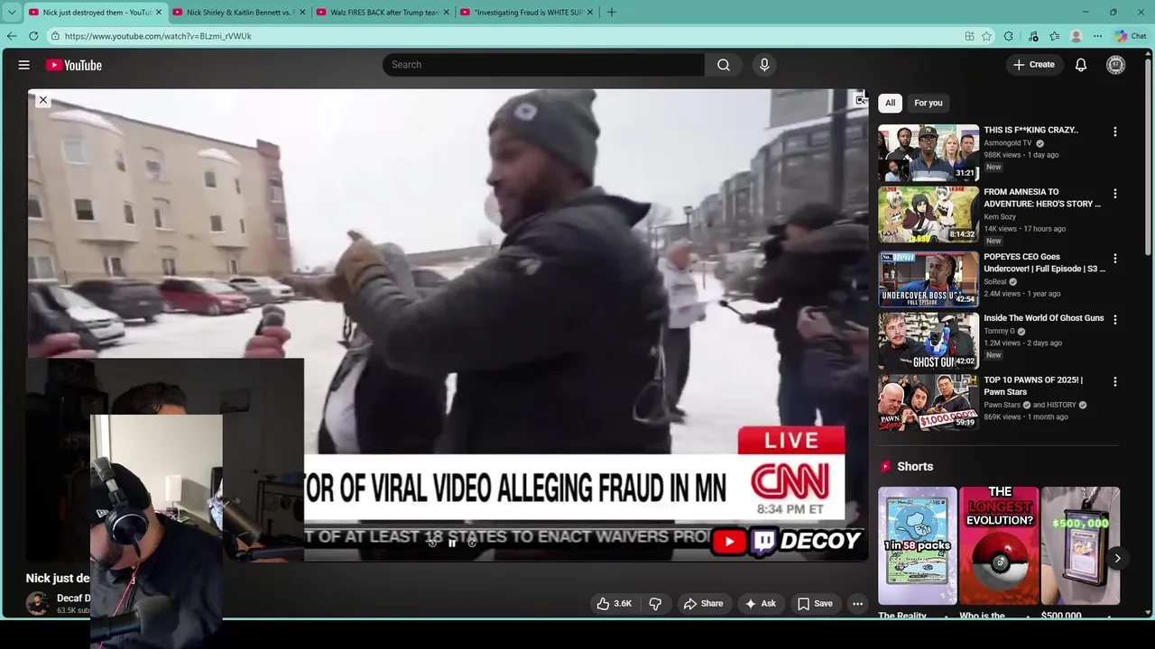
Task: Go to the YouTube home logo
Action: (x=73, y=65)
